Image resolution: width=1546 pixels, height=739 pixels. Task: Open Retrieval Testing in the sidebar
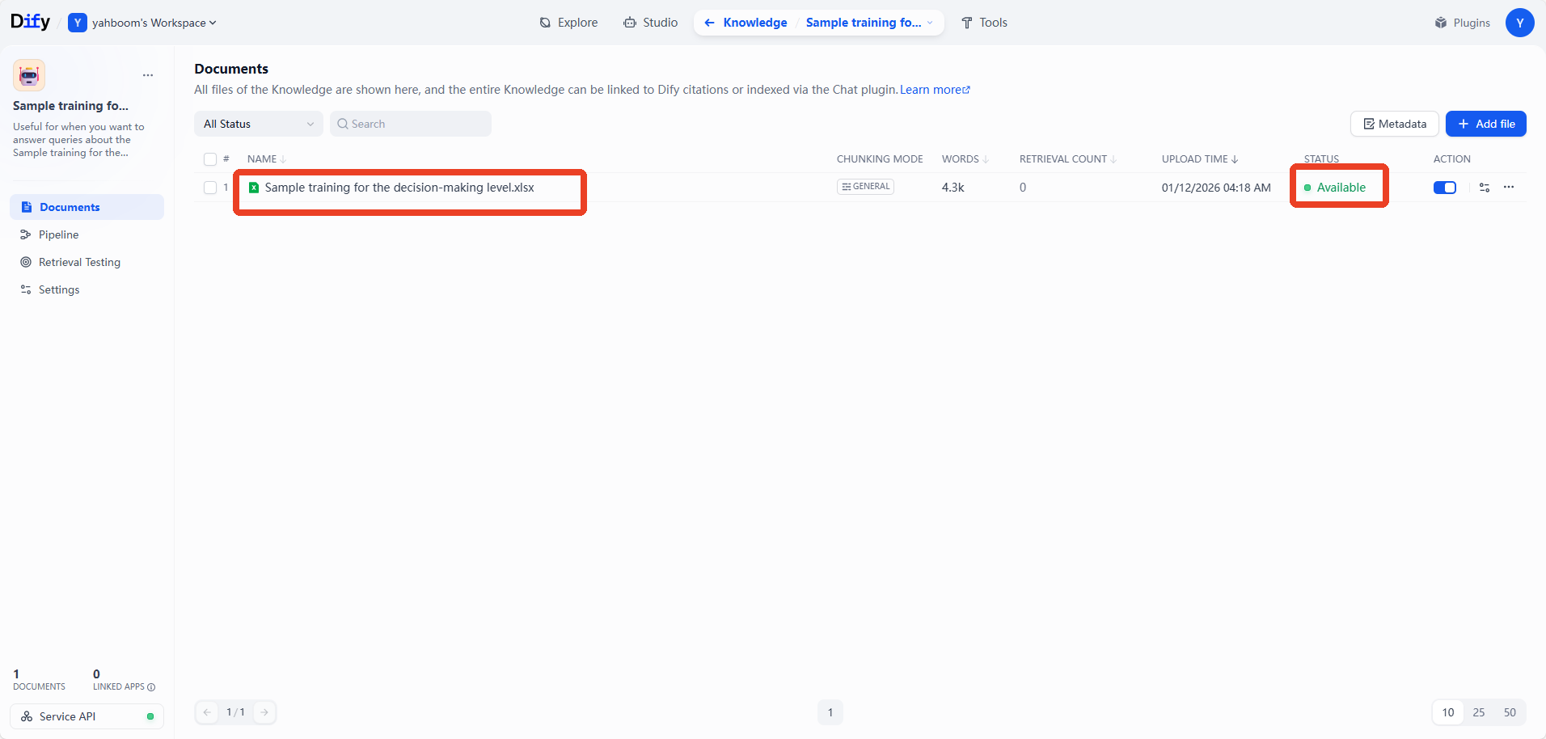[87, 262]
